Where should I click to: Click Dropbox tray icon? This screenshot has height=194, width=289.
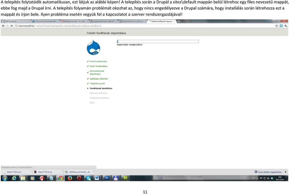point(272,178)
